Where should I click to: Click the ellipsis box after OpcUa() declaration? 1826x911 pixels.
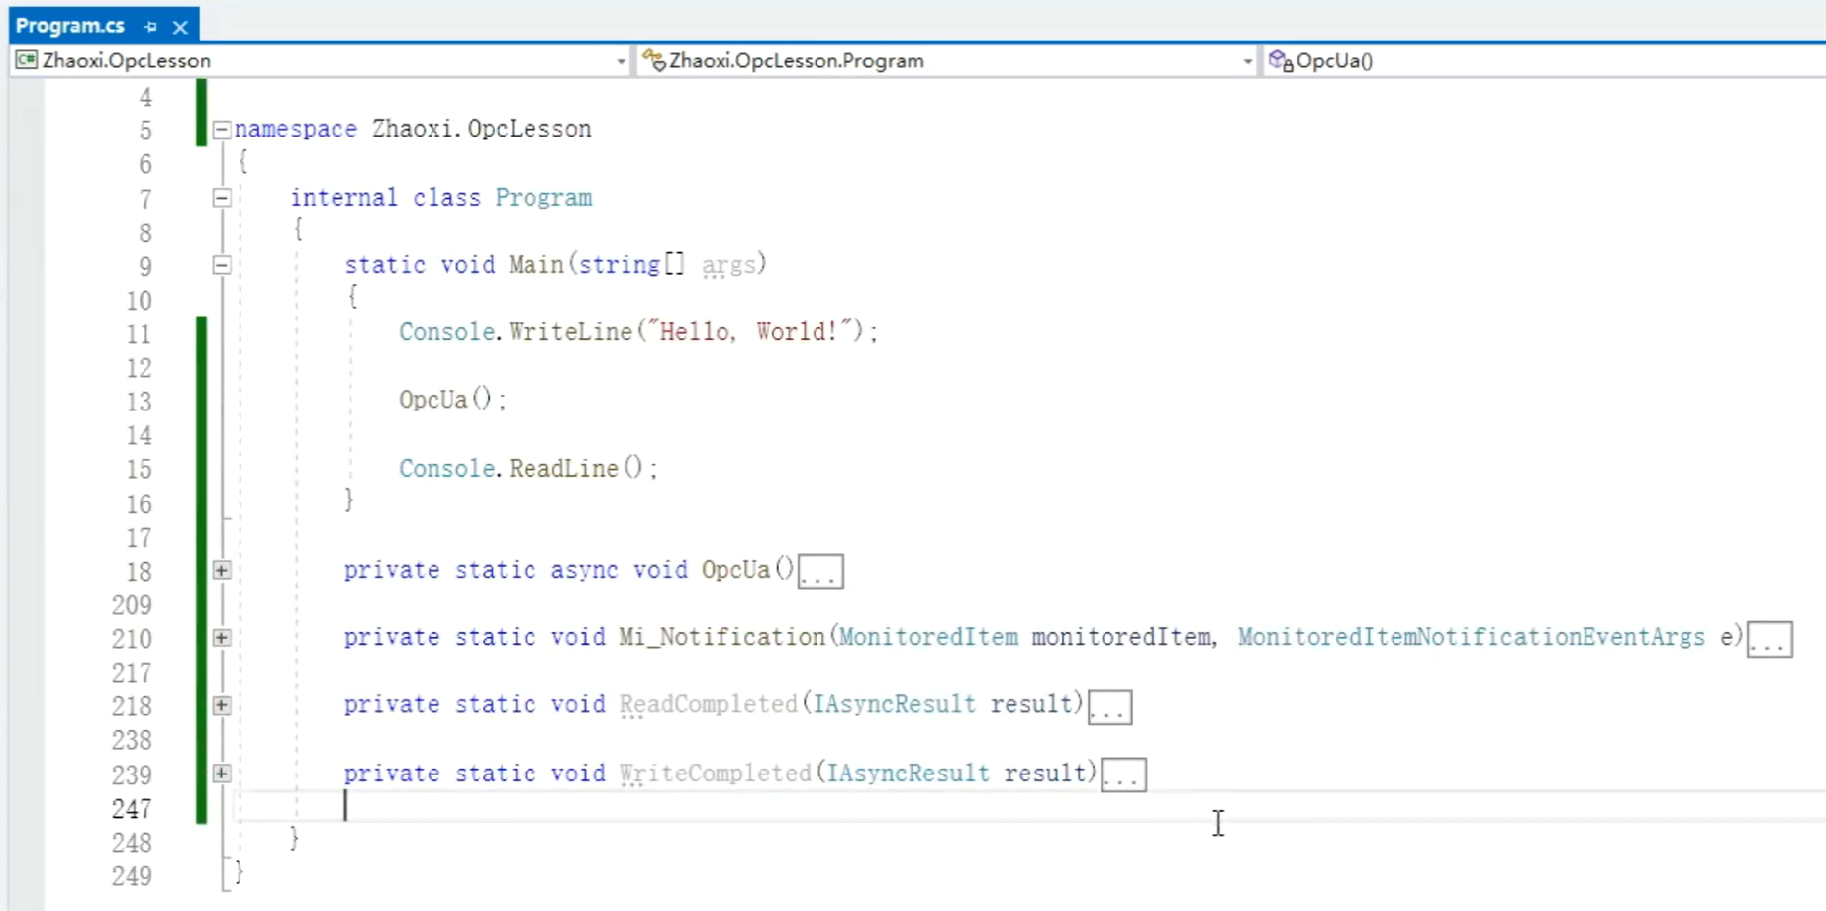coord(820,572)
